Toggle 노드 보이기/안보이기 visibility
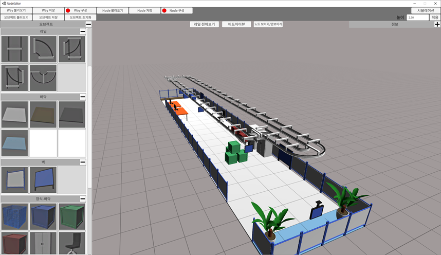This screenshot has width=441, height=255. [x=268, y=25]
